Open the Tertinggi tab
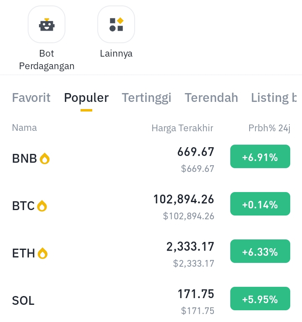 pyautogui.click(x=146, y=98)
